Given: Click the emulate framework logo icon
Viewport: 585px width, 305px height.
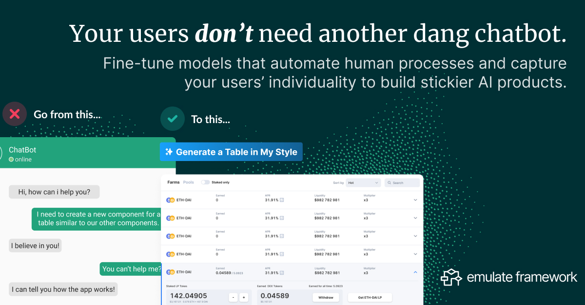Looking at the screenshot, I should tap(451, 277).
